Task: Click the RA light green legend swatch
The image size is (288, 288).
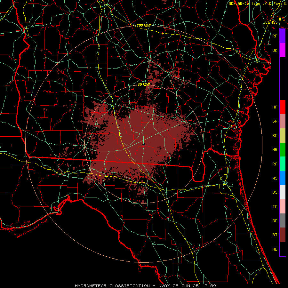Action: [x=283, y=164]
